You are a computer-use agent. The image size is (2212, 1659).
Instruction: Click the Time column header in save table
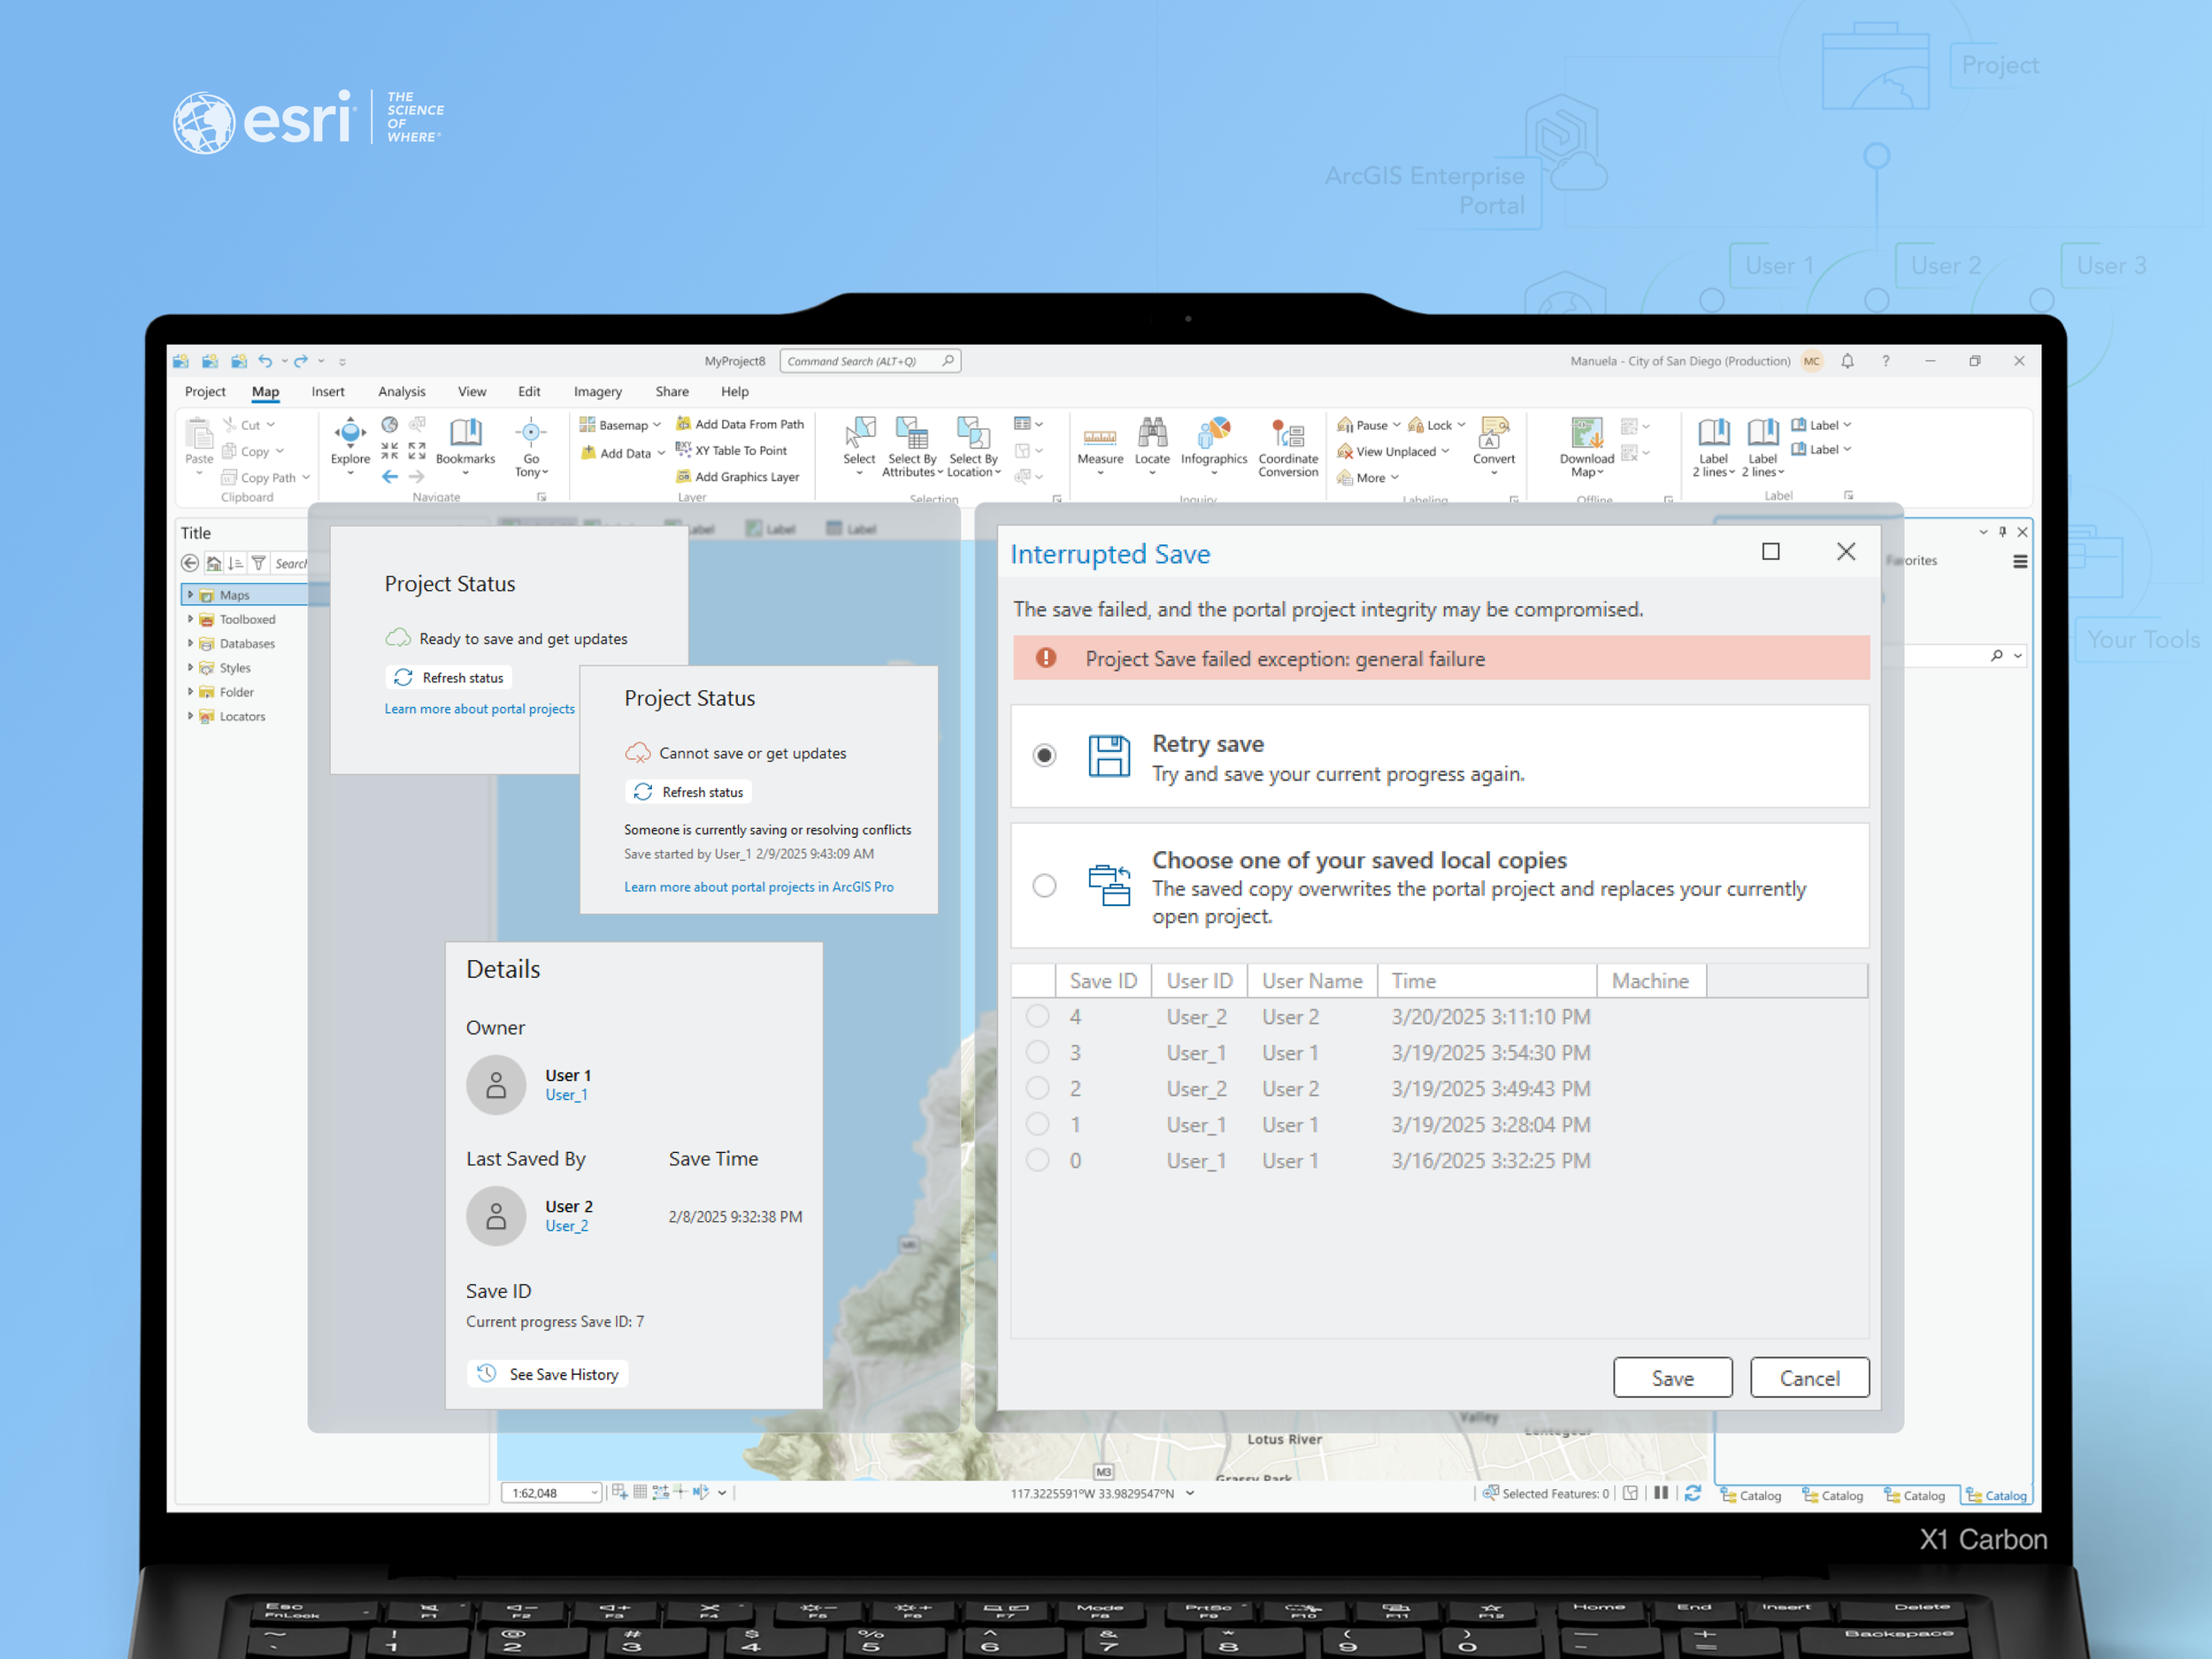(x=1487, y=981)
